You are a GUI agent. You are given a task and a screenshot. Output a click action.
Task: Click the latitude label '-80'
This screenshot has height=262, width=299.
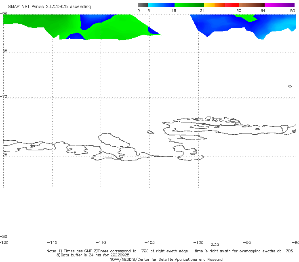click(x=4, y=236)
